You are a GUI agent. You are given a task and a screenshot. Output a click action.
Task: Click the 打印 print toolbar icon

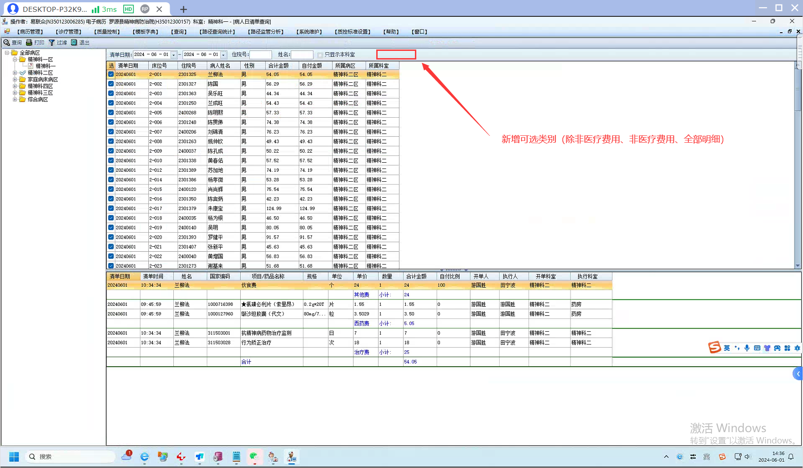(x=29, y=43)
